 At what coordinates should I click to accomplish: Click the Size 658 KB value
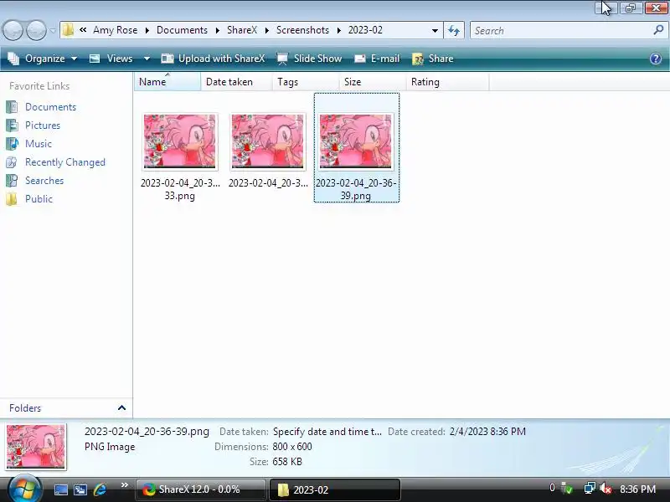coord(287,462)
